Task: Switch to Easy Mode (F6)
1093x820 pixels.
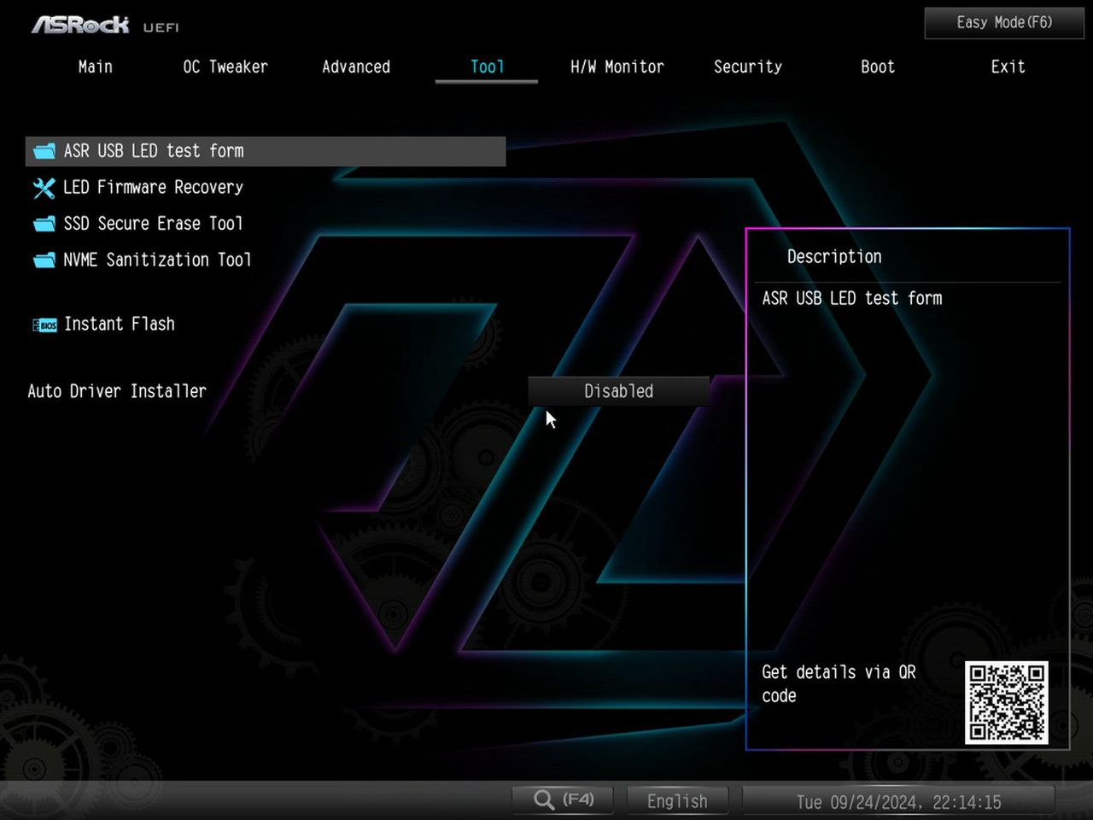Action: pyautogui.click(x=1004, y=23)
